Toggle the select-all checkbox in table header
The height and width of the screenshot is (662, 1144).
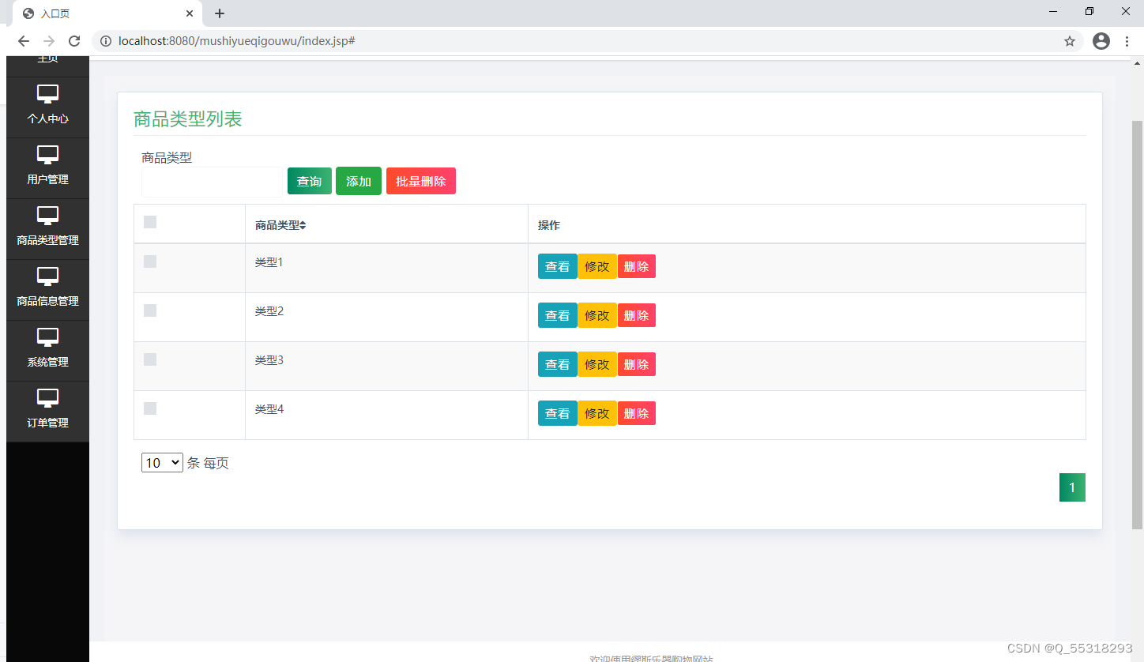[x=150, y=222]
